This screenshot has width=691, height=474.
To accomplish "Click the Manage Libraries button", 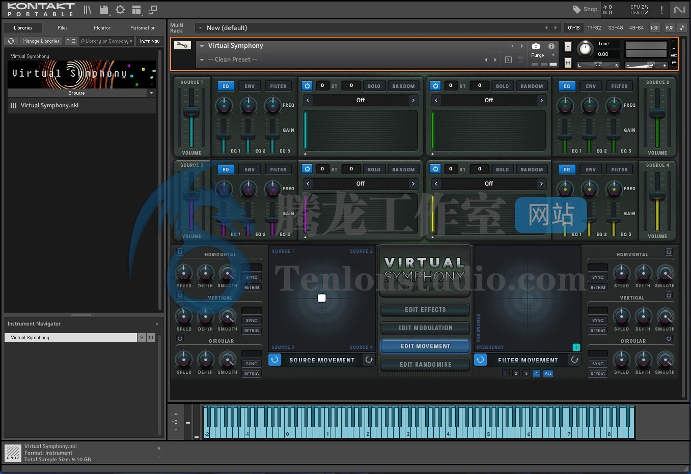I will pyautogui.click(x=41, y=41).
